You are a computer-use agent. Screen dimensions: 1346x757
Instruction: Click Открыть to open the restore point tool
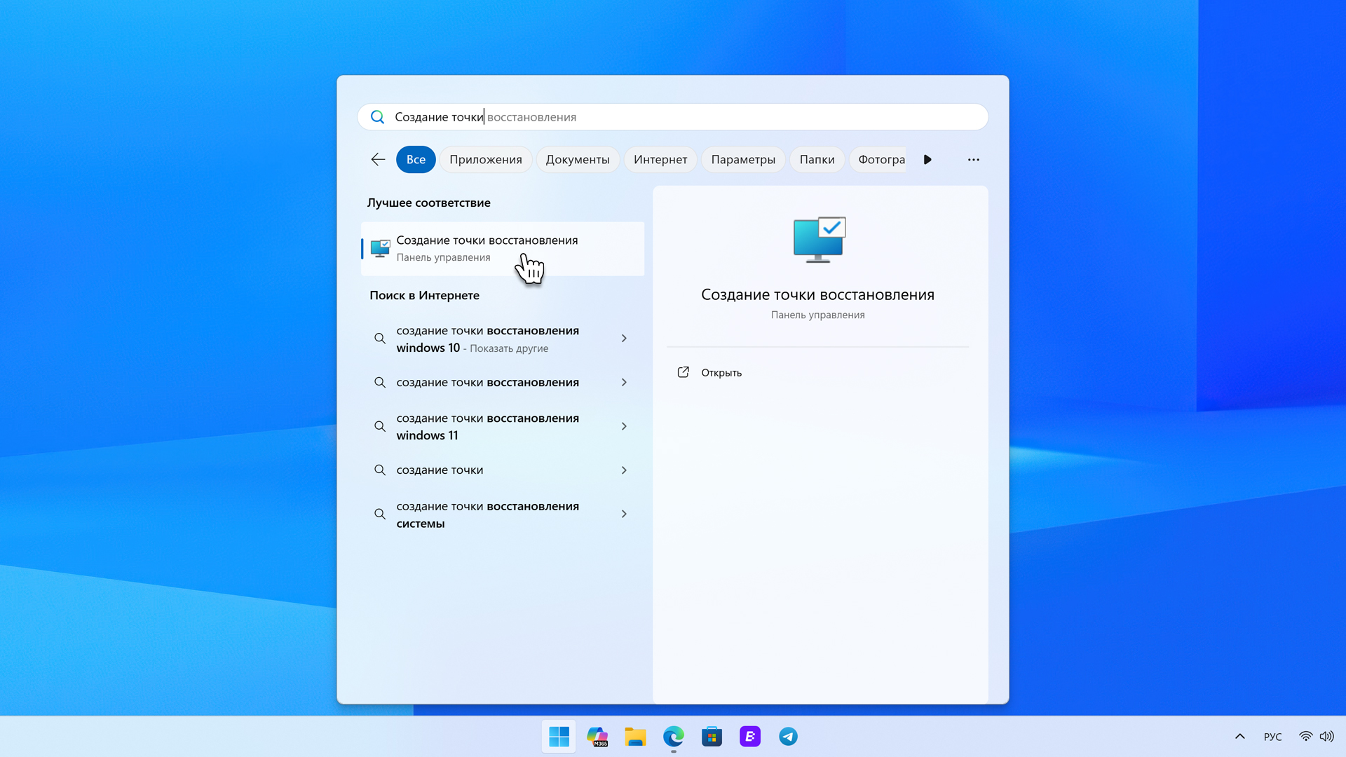[x=721, y=373]
